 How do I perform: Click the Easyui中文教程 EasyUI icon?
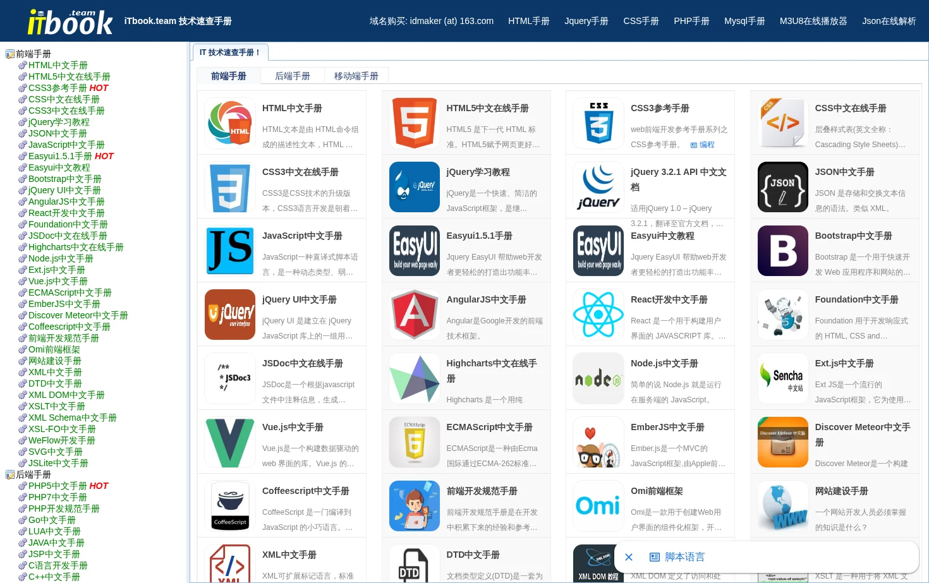pyautogui.click(x=598, y=251)
